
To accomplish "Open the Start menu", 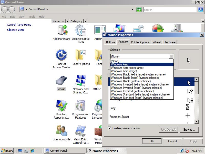I will tap(7, 151).
